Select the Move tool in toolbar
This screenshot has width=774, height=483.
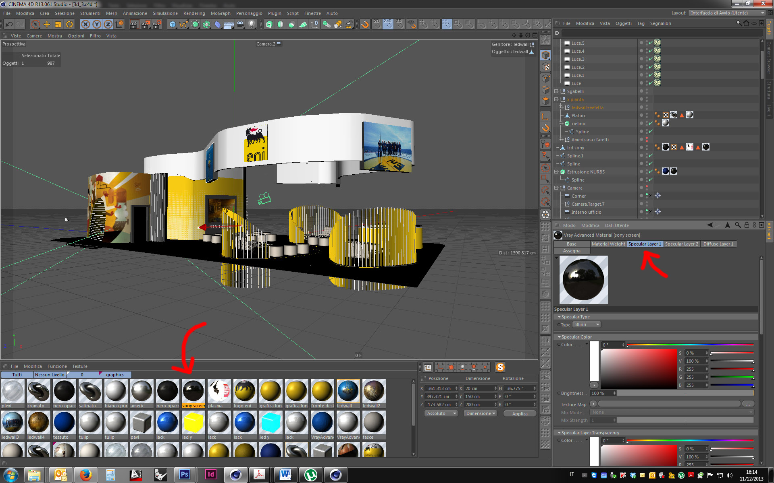point(47,25)
